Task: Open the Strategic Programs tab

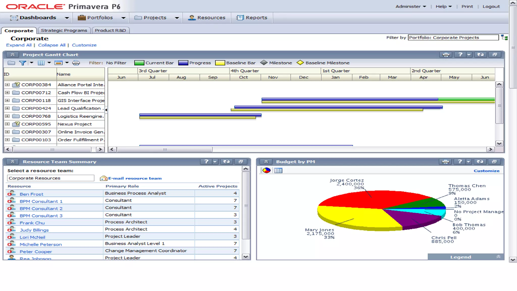Action: (64, 30)
